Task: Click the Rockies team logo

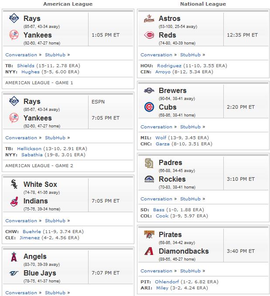Action: coord(149,179)
